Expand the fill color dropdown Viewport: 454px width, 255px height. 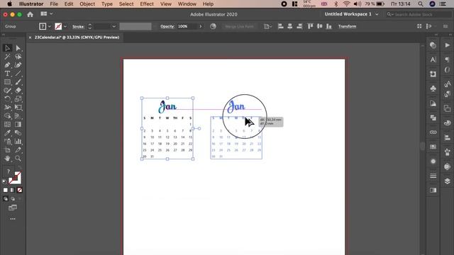click(x=50, y=26)
